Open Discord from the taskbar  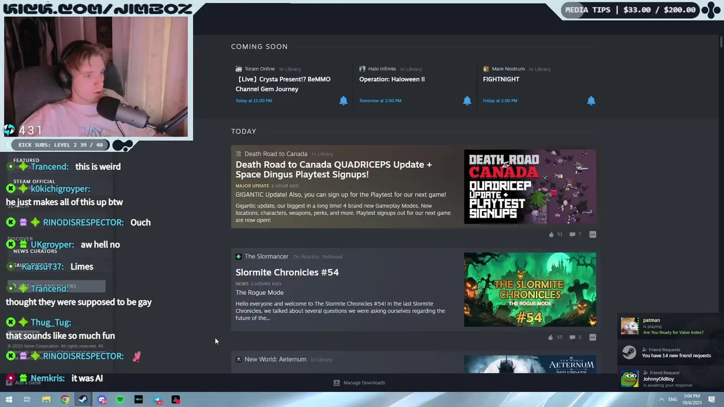click(102, 400)
